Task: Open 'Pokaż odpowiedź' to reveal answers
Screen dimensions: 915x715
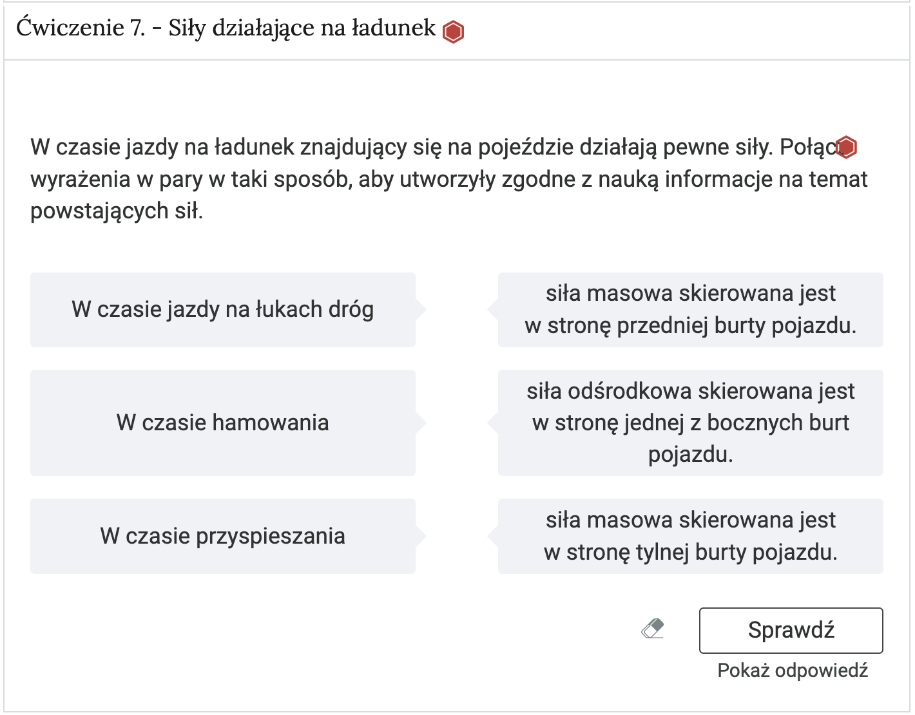Action: [792, 670]
